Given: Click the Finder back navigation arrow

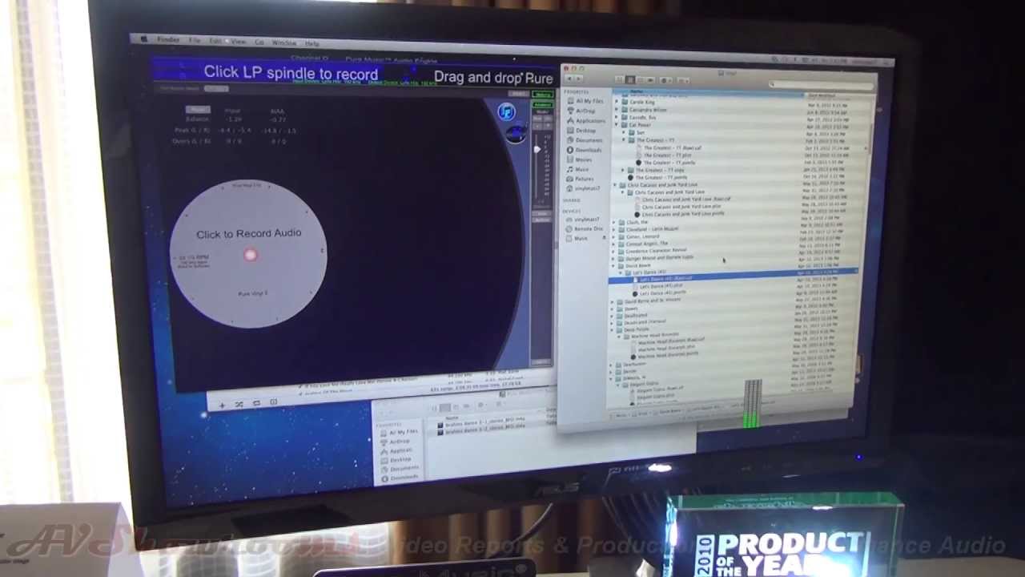Looking at the screenshot, I should pyautogui.click(x=569, y=78).
